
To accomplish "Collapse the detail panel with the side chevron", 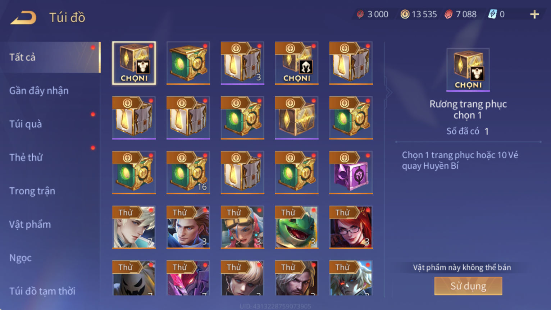I will (388, 93).
